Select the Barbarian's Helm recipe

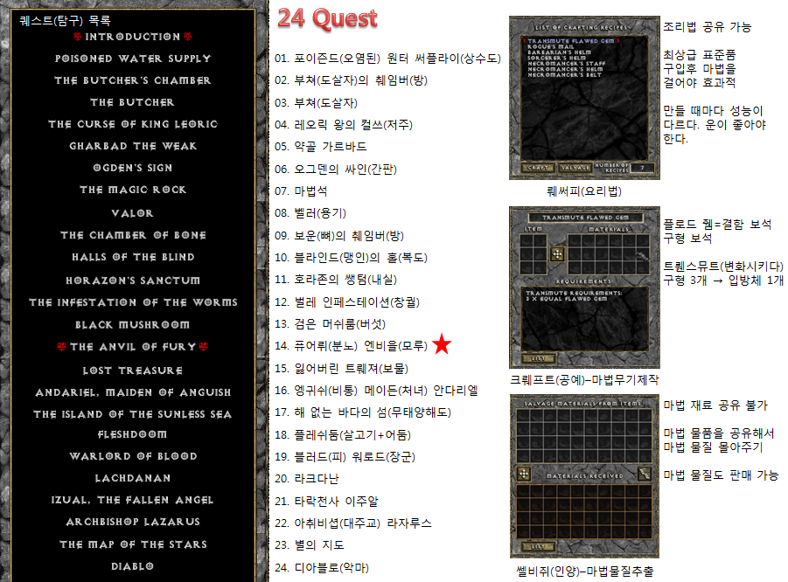pos(560,52)
